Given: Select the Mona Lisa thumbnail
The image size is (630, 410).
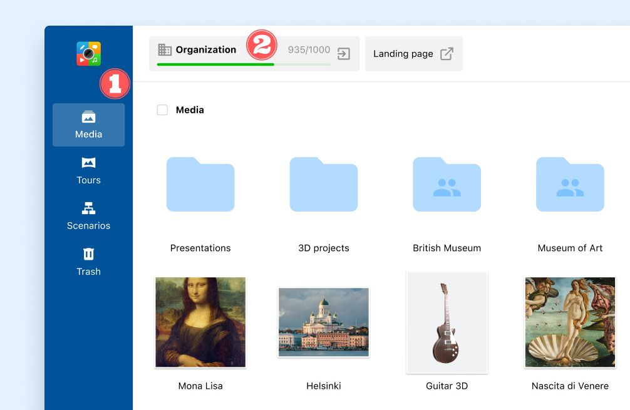Looking at the screenshot, I should [x=200, y=322].
